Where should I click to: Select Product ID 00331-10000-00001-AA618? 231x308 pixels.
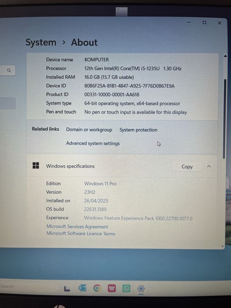click(x=112, y=95)
